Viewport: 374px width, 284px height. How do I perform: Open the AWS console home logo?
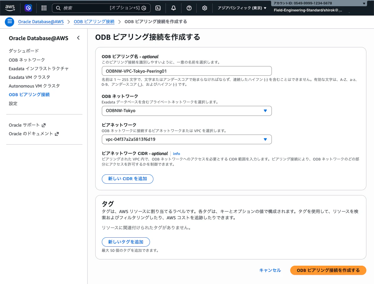pyautogui.click(x=10, y=8)
